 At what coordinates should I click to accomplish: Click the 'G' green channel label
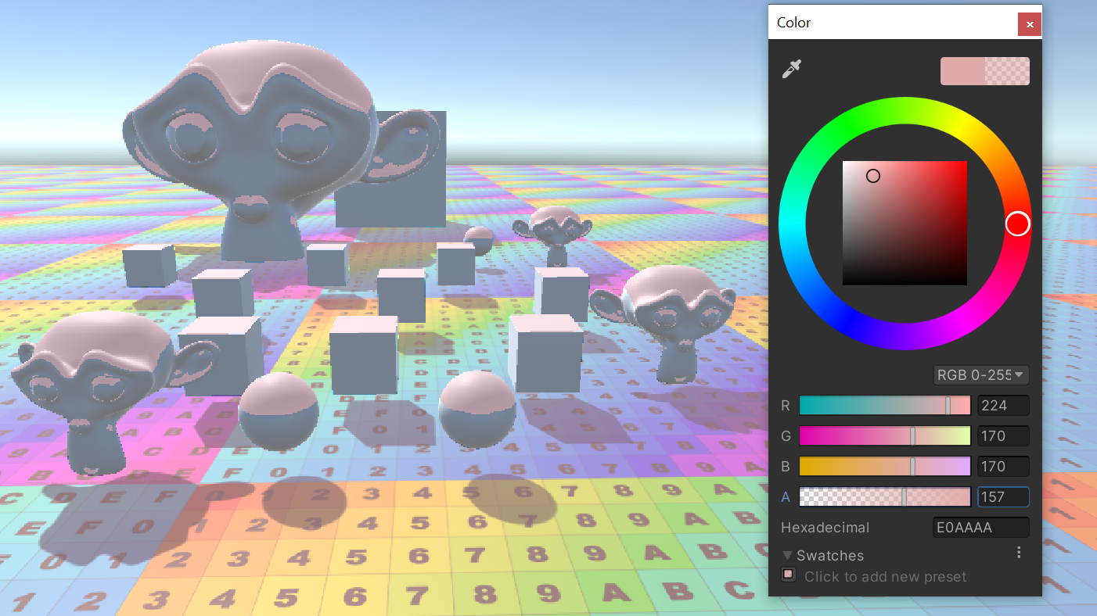click(786, 436)
